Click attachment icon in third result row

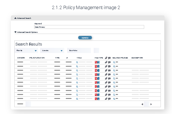coord(106,70)
